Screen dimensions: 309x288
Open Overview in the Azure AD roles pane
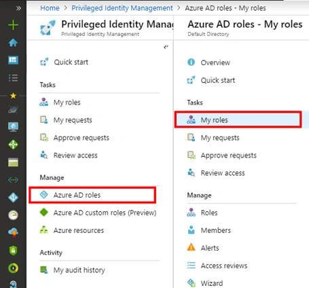(x=208, y=62)
